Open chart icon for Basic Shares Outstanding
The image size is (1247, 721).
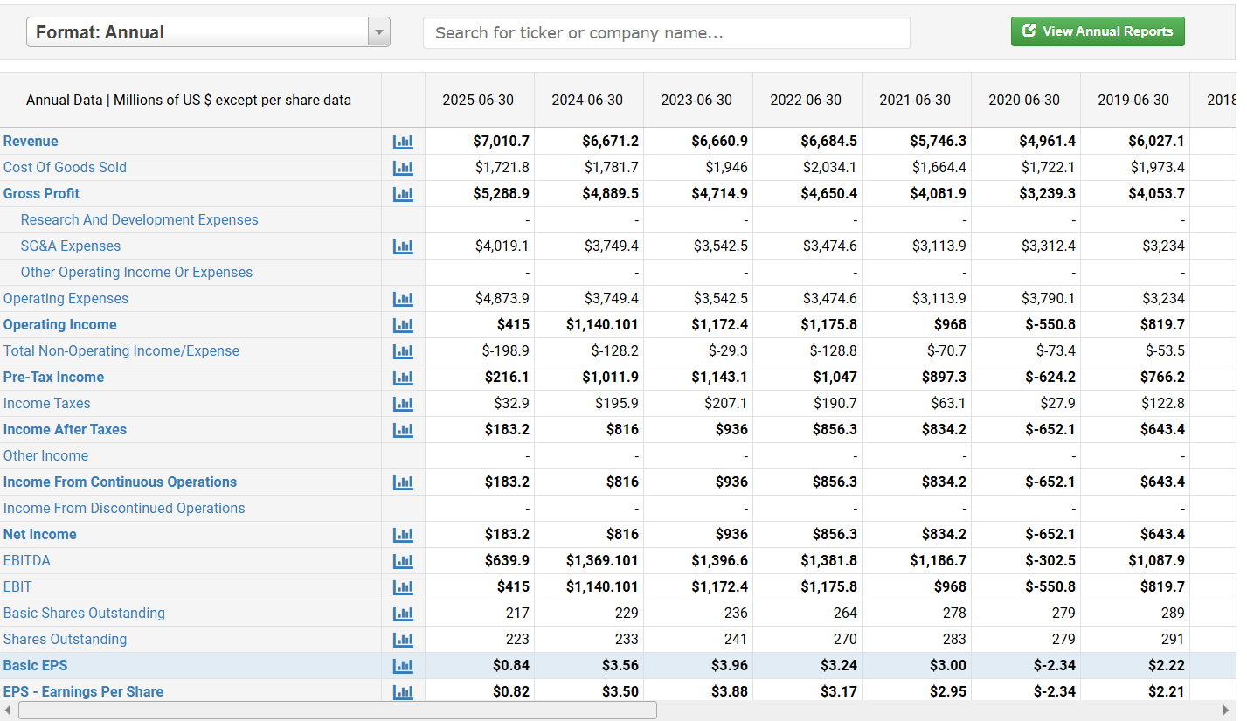(403, 613)
